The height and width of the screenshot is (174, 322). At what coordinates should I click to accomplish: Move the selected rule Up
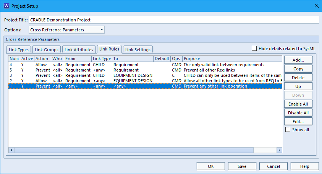(298, 86)
